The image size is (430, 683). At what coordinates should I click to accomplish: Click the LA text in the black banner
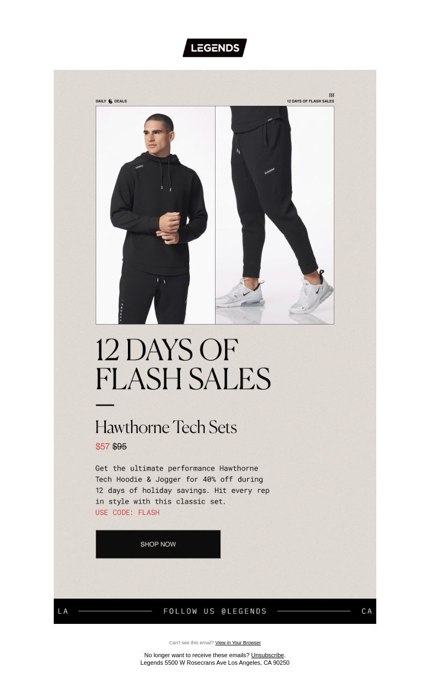point(63,611)
